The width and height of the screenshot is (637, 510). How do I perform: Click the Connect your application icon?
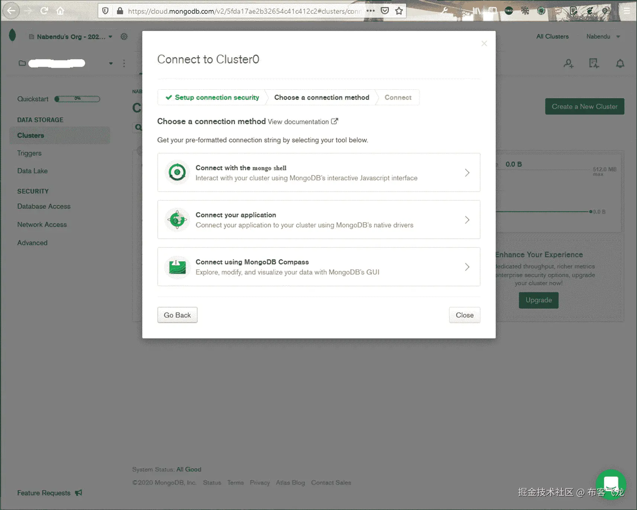click(177, 219)
